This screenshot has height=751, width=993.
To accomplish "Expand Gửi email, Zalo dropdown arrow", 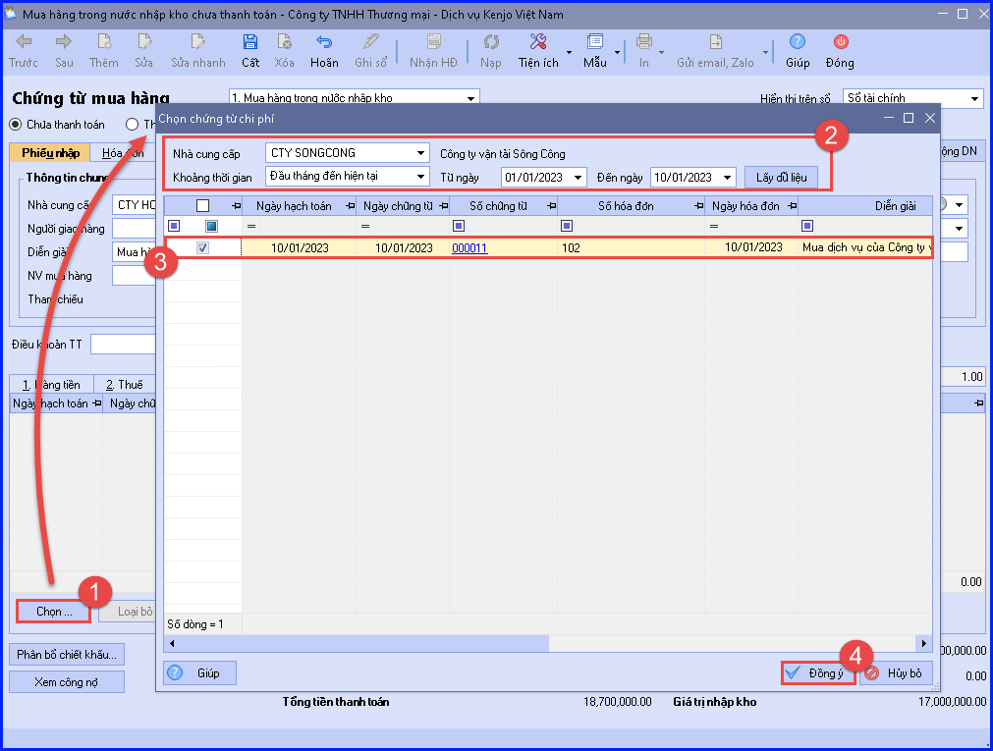I will [765, 52].
